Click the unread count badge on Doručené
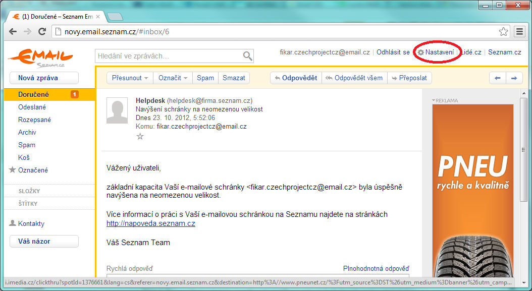 coord(75,95)
